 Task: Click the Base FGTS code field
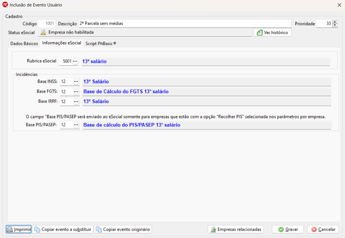(x=67, y=92)
